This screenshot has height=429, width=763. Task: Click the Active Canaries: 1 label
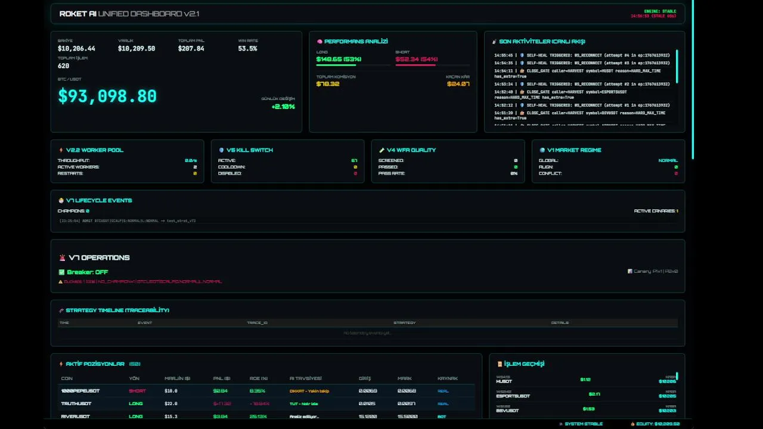(656, 211)
